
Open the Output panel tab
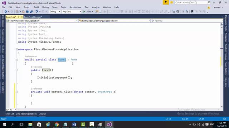coord(42,114)
